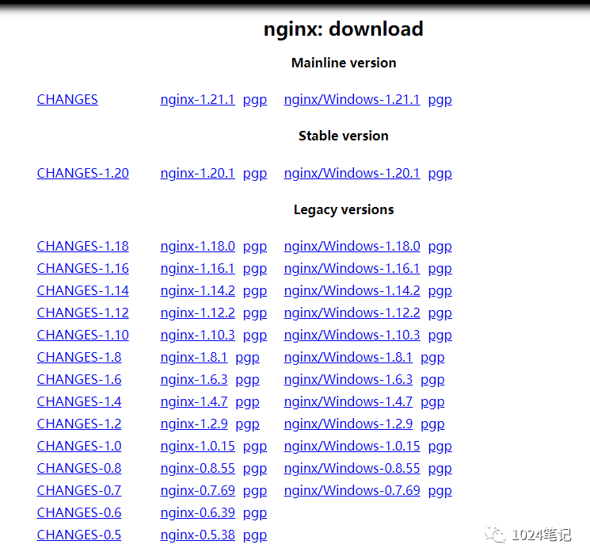590x560 pixels.
Task: Download nginx-1.6.3
Action: [194, 379]
